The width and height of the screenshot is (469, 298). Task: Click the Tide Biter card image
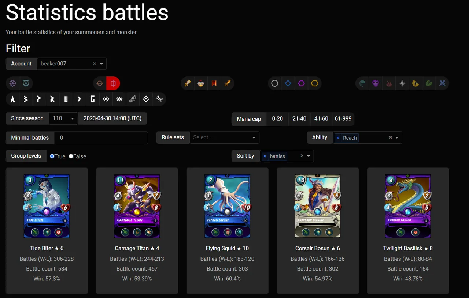pos(47,206)
